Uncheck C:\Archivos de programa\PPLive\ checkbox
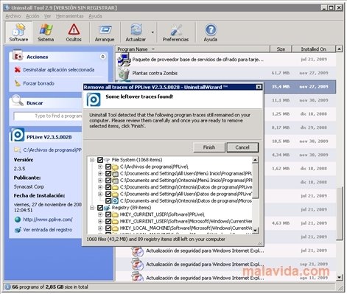 coord(108,167)
